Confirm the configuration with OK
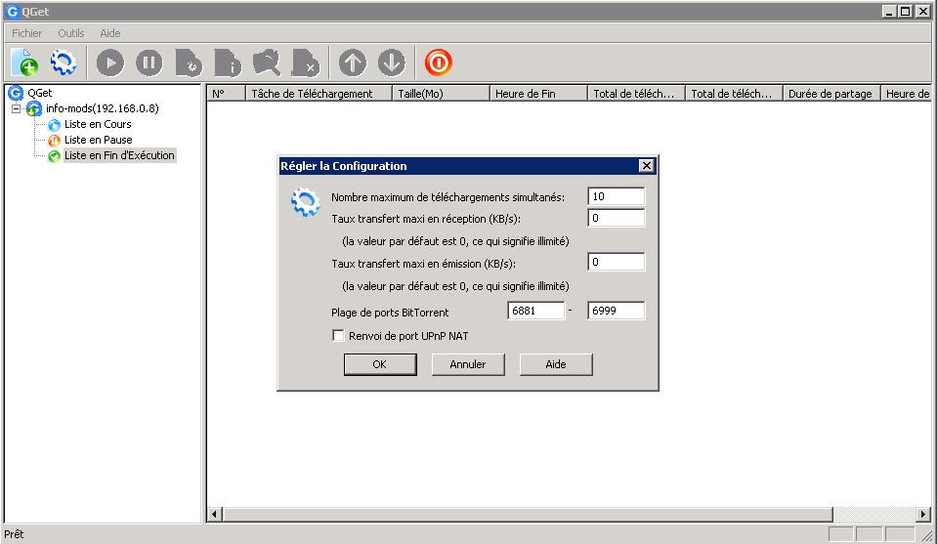Viewport: 937px width, 544px height. click(x=380, y=364)
